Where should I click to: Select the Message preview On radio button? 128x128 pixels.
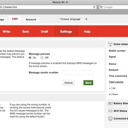pyautogui.click(x=30, y=58)
